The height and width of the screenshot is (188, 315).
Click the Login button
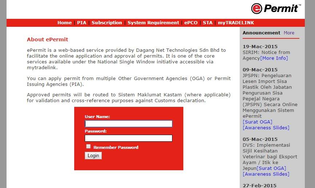pyautogui.click(x=93, y=156)
